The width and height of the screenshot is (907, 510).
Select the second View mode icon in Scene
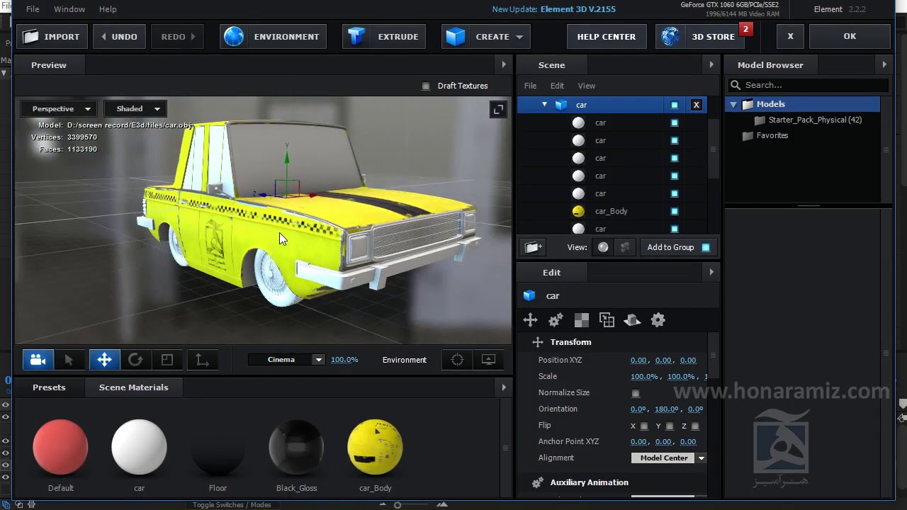tap(625, 247)
